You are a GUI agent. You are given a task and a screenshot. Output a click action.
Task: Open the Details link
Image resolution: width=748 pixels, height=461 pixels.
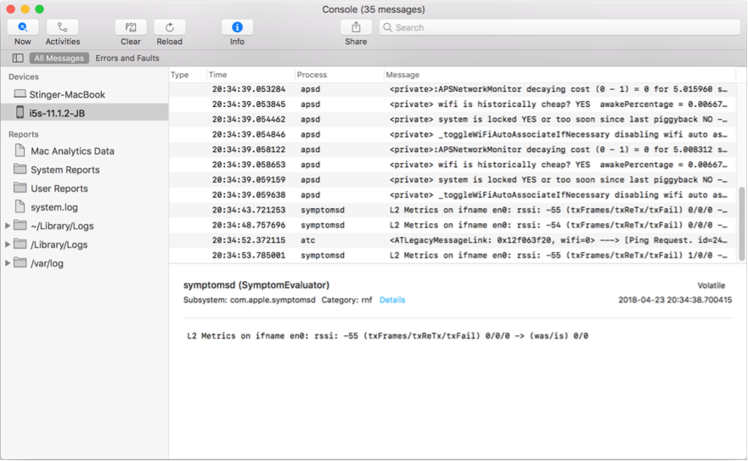392,300
